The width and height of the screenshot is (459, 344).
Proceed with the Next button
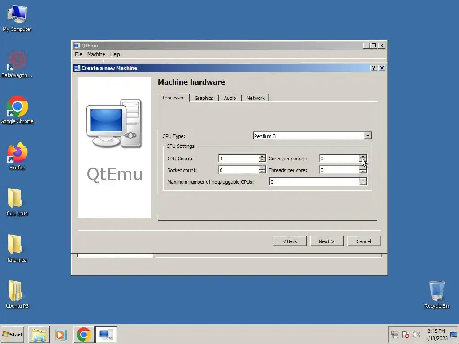tap(326, 241)
